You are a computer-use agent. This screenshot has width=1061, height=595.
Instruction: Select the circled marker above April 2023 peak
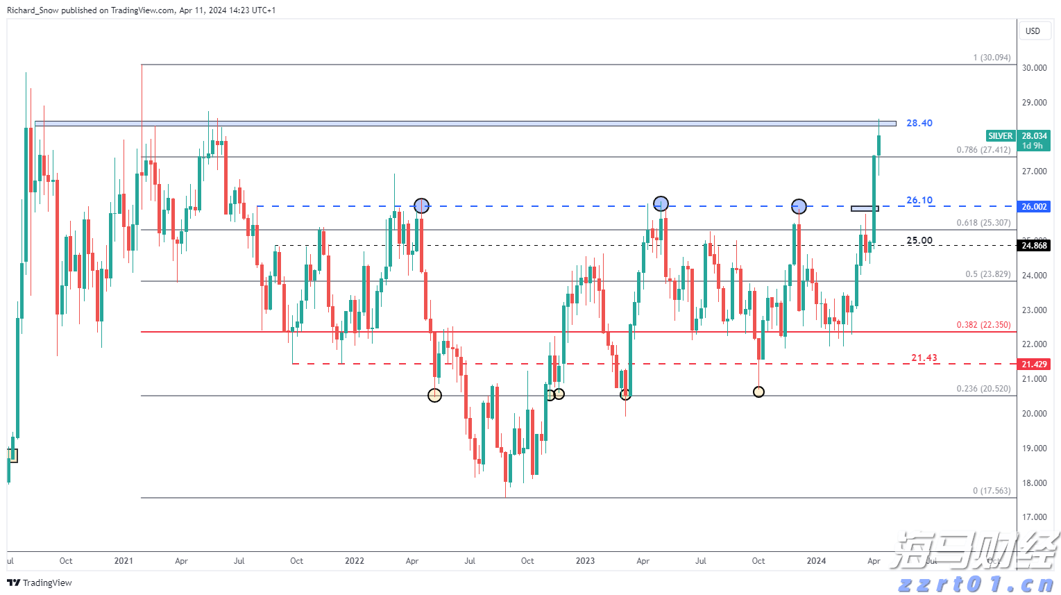pyautogui.click(x=660, y=203)
